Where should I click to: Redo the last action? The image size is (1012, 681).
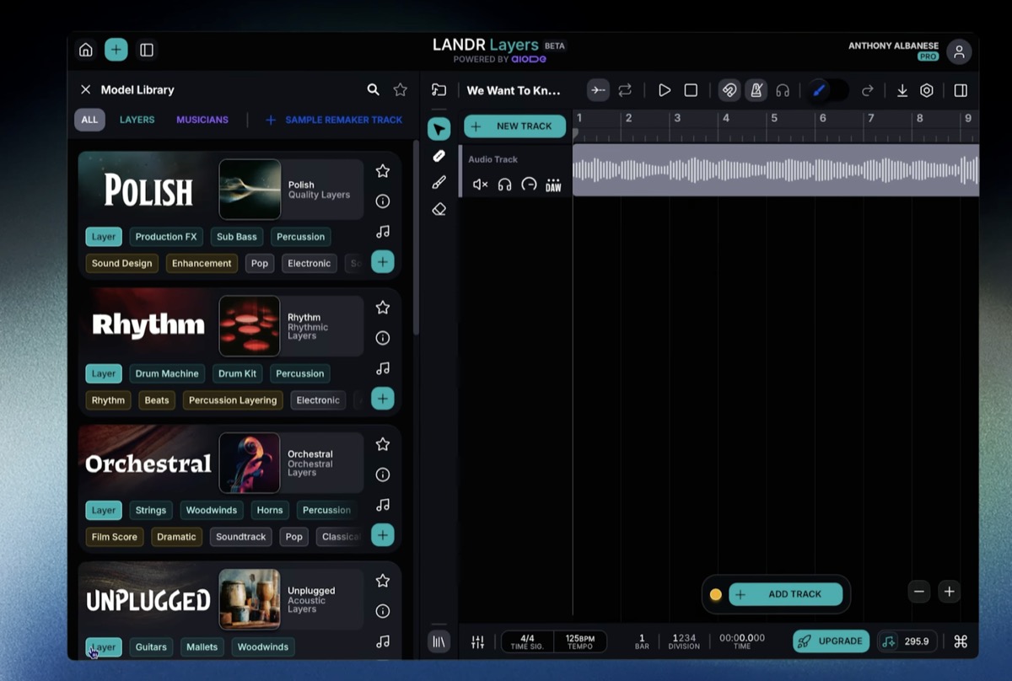click(867, 90)
